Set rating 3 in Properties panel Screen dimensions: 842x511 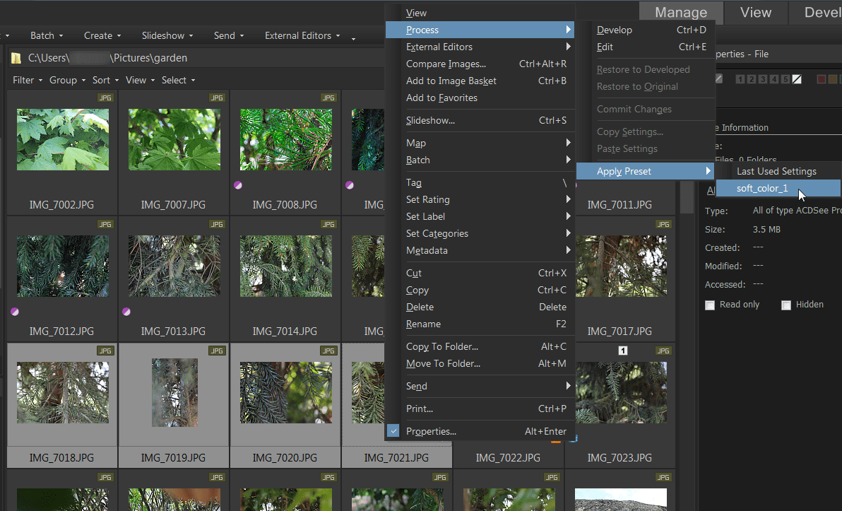click(x=762, y=79)
